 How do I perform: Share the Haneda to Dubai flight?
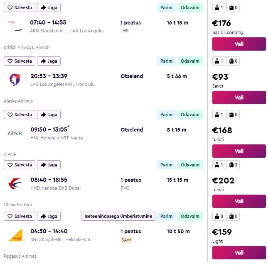point(49,165)
